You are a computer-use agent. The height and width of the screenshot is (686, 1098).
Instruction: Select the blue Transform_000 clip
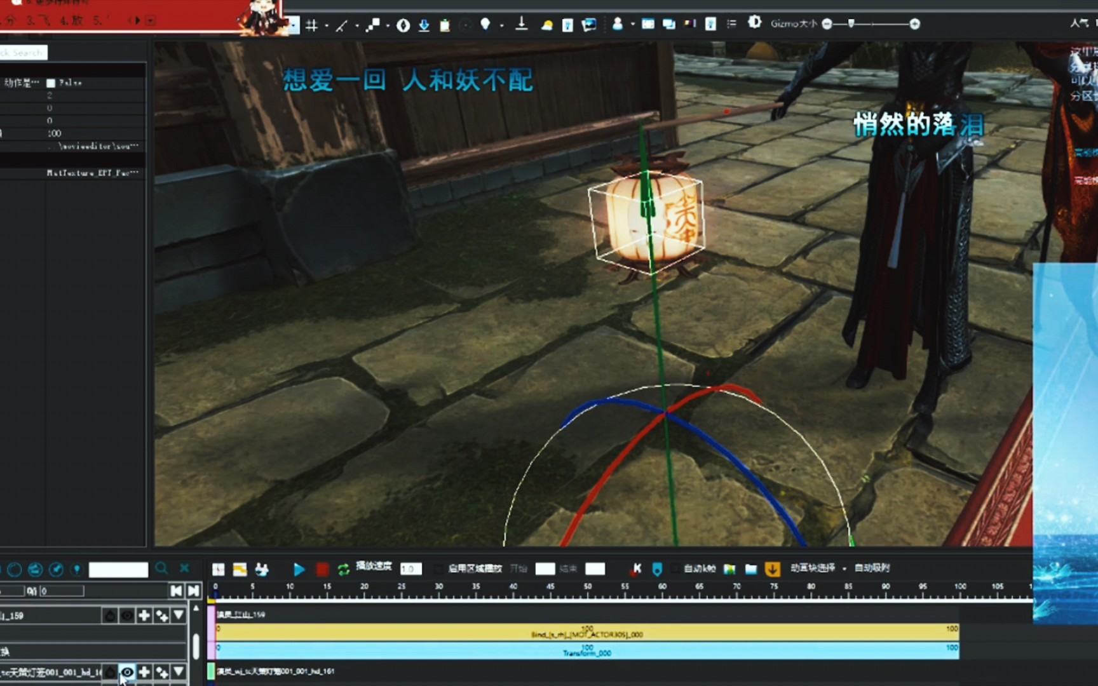(x=587, y=650)
